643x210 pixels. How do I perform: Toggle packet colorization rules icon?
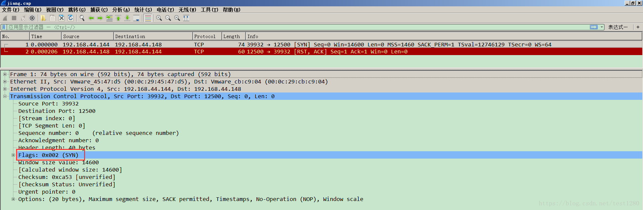pos(148,18)
